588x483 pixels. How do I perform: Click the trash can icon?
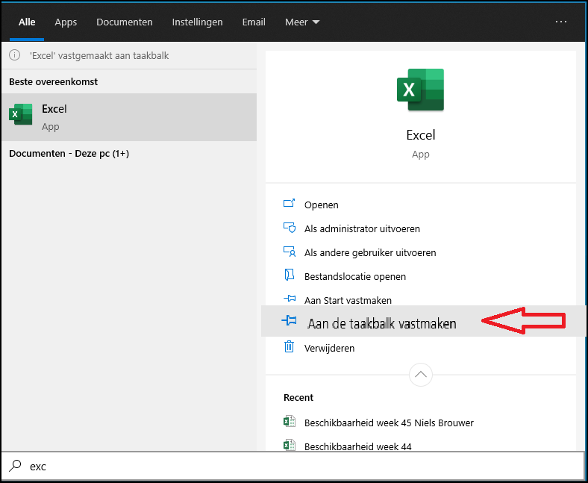pos(289,347)
